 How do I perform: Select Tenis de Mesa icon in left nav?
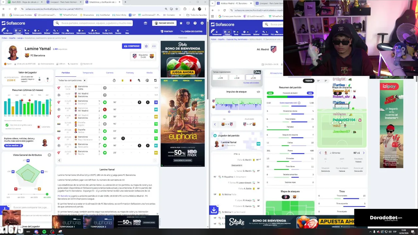pos(94,32)
